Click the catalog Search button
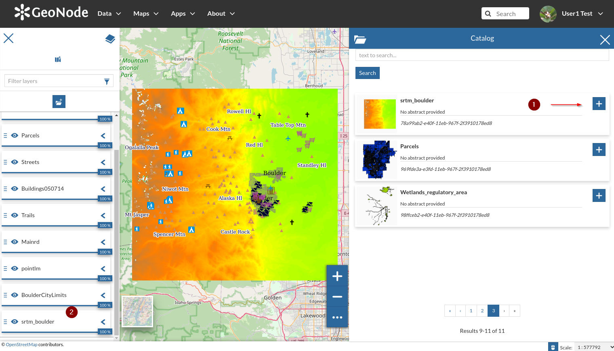 [368, 73]
